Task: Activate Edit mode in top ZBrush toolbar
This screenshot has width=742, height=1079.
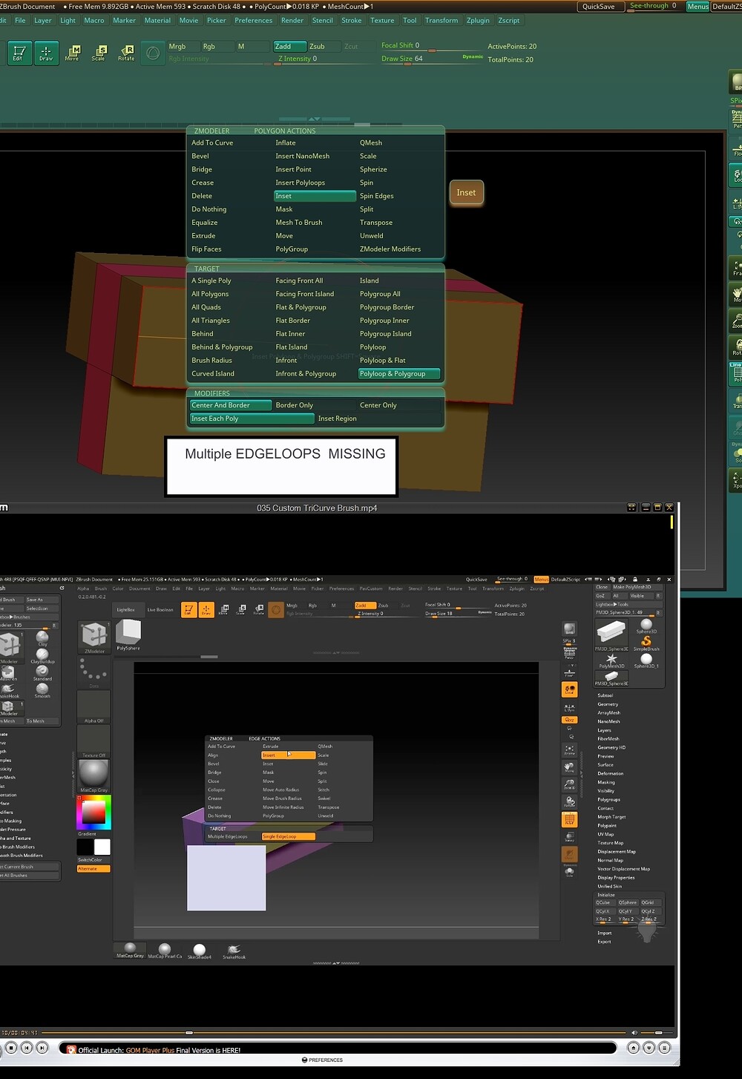Action: click(19, 53)
